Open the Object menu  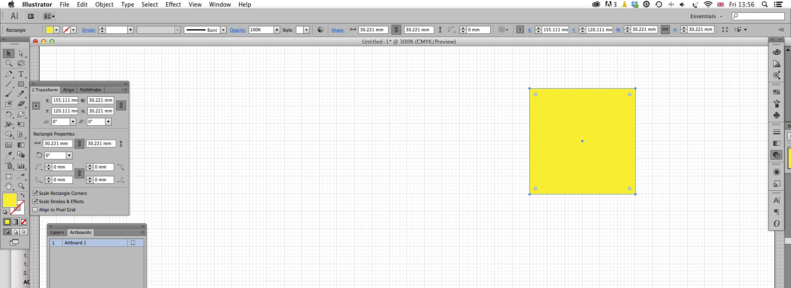(x=104, y=5)
